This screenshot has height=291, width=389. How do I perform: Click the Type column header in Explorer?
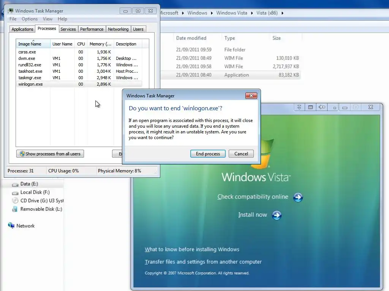230,38
